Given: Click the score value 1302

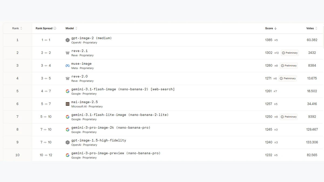Looking at the screenshot, I should coord(269,53).
